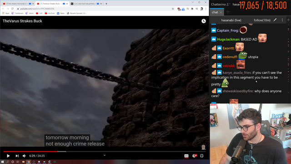Bookmark this page with the star

(x=173, y=9)
